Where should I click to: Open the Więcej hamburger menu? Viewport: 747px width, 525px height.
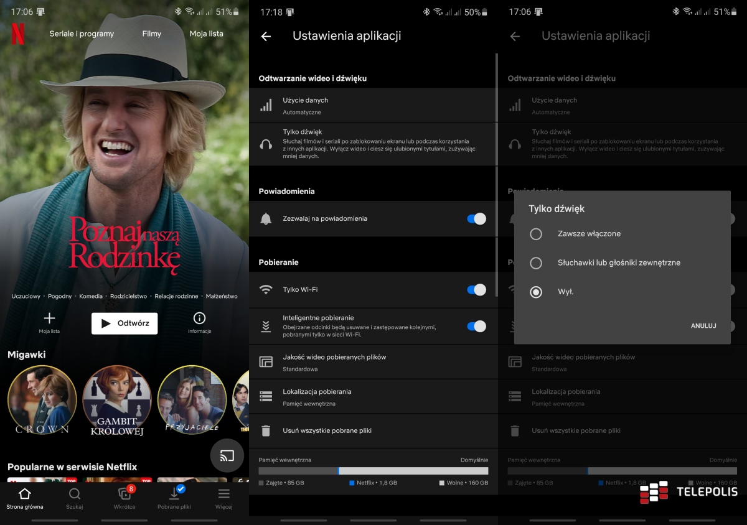(x=223, y=498)
